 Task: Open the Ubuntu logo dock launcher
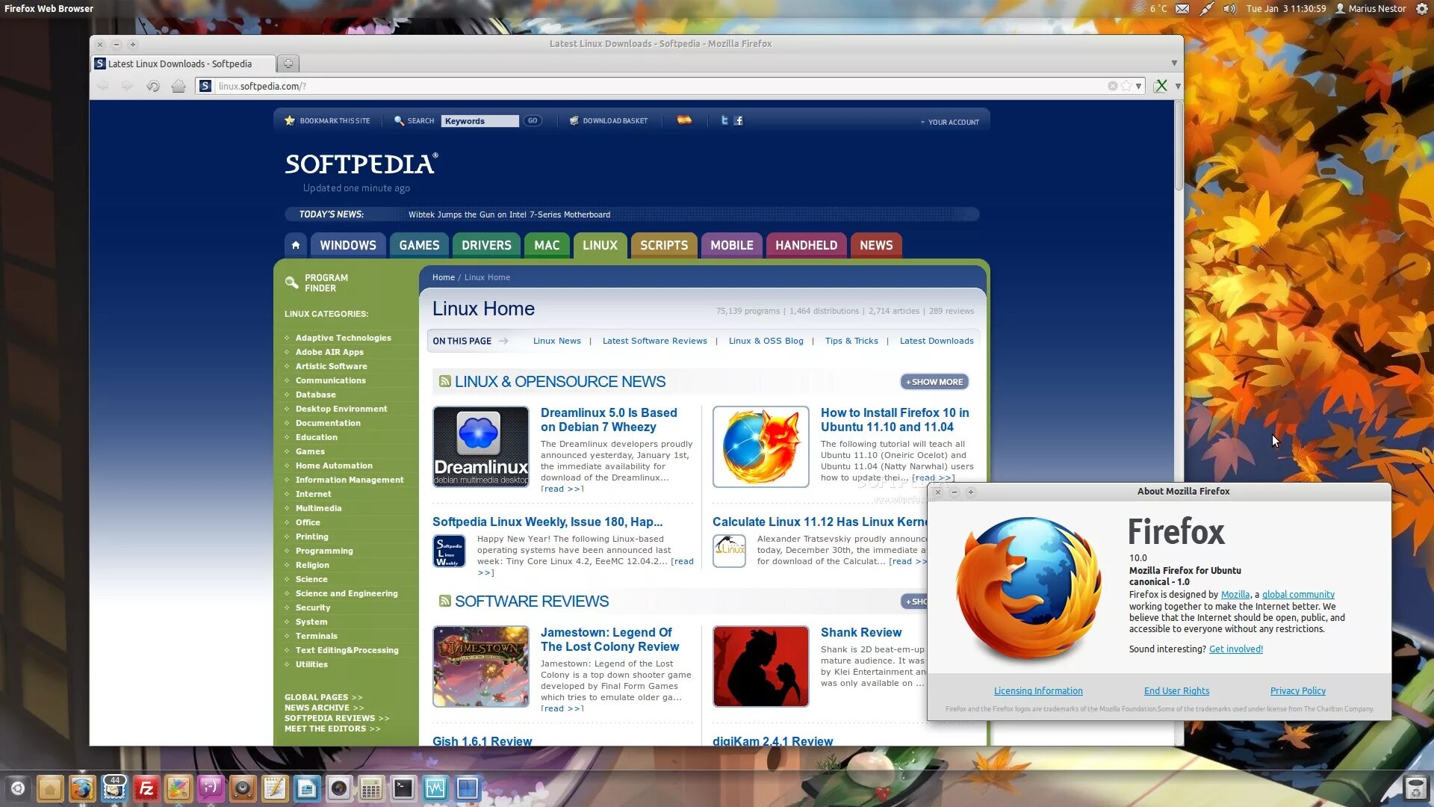18,788
